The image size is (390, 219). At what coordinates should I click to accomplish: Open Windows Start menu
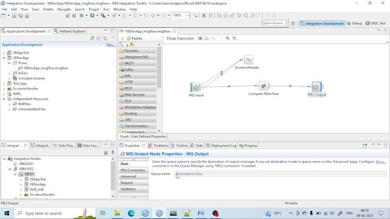(x=7, y=214)
